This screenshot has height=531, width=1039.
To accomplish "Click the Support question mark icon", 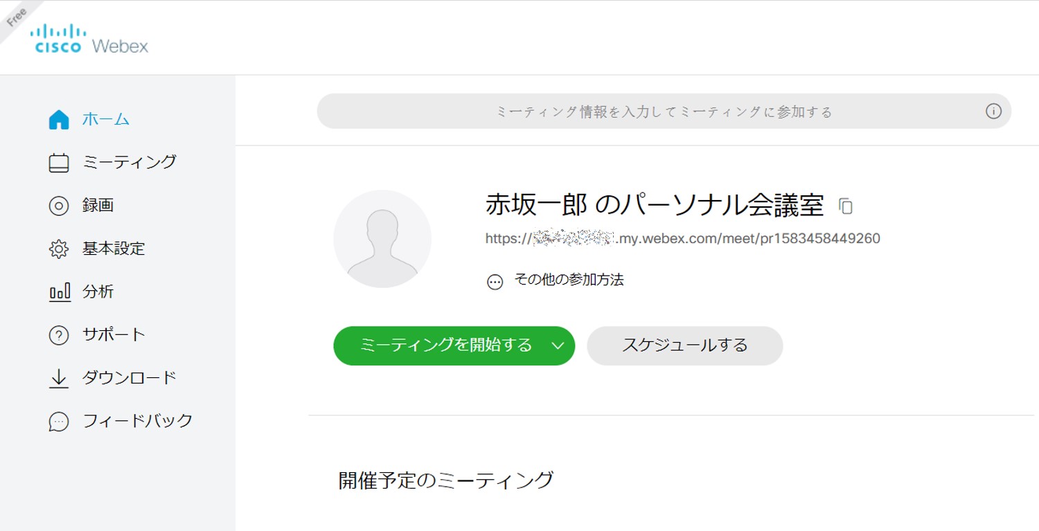I will (x=59, y=335).
